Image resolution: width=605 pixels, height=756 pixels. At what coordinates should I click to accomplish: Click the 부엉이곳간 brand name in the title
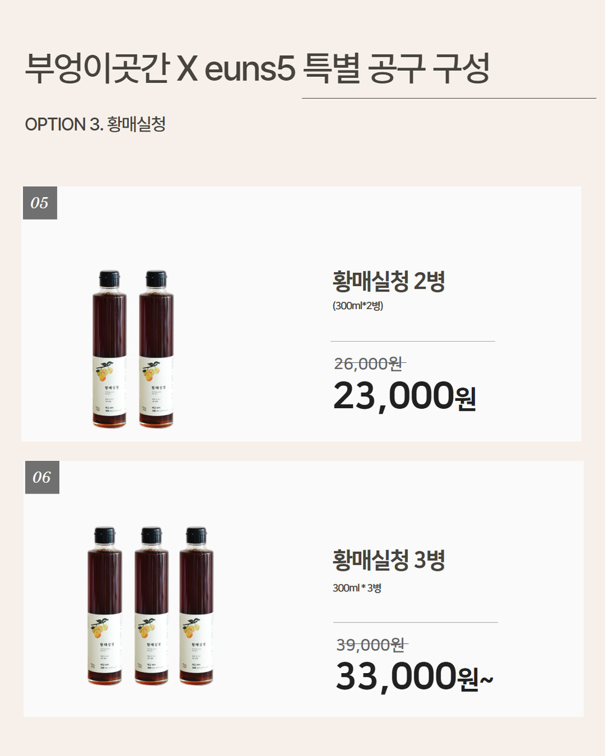[97, 68]
